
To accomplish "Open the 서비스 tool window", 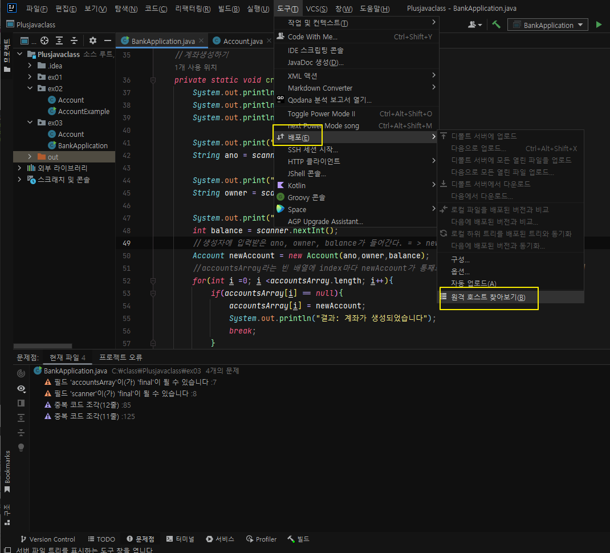I will (220, 539).
